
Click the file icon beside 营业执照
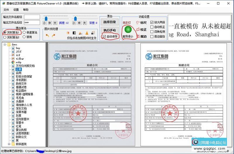coord(13,130)
